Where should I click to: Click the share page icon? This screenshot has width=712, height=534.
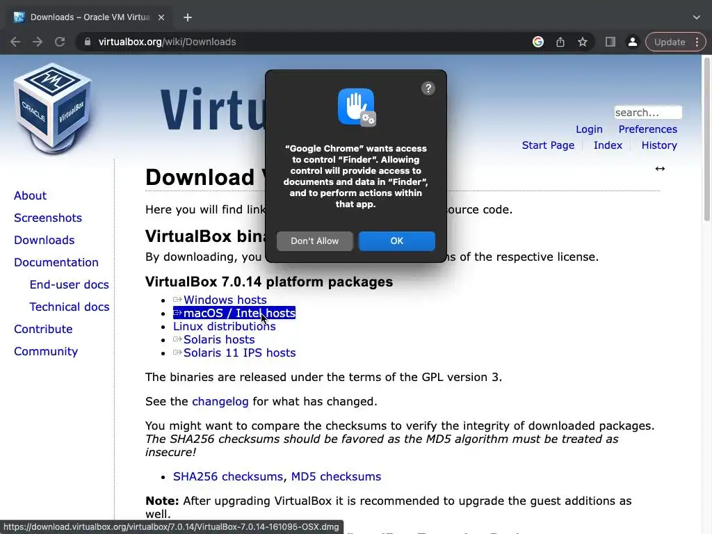[x=560, y=42]
